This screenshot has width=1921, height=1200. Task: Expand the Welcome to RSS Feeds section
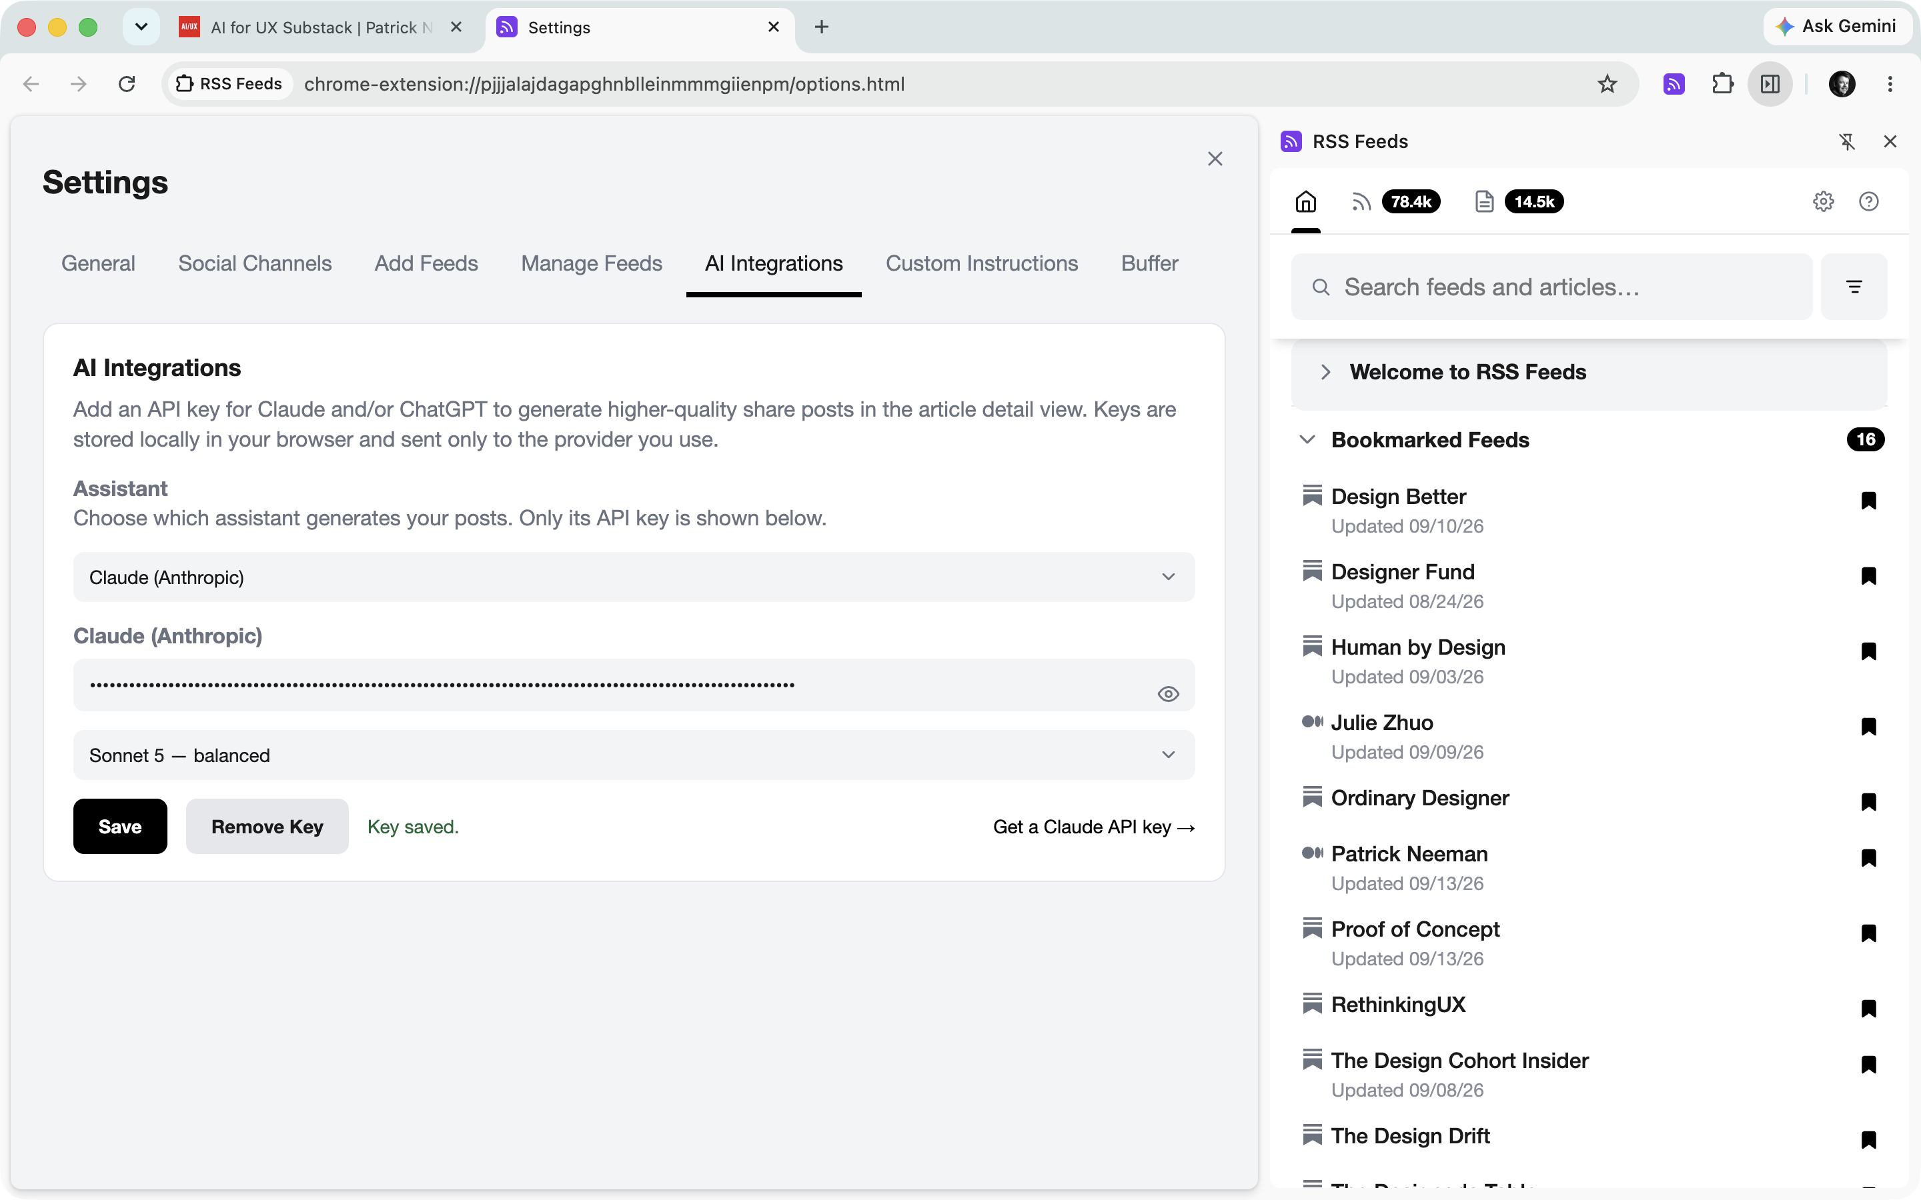[1588, 371]
